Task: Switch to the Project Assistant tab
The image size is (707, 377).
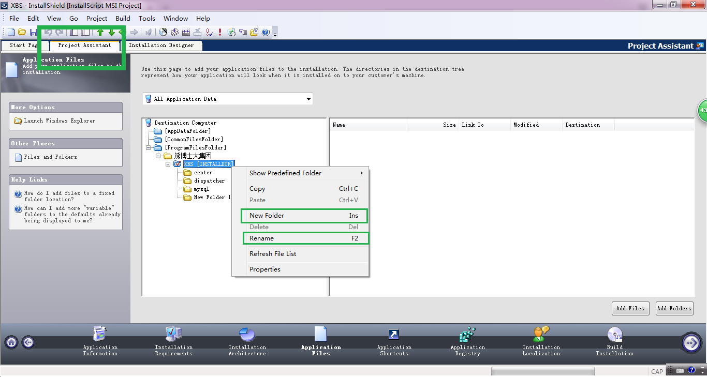Action: pyautogui.click(x=84, y=46)
